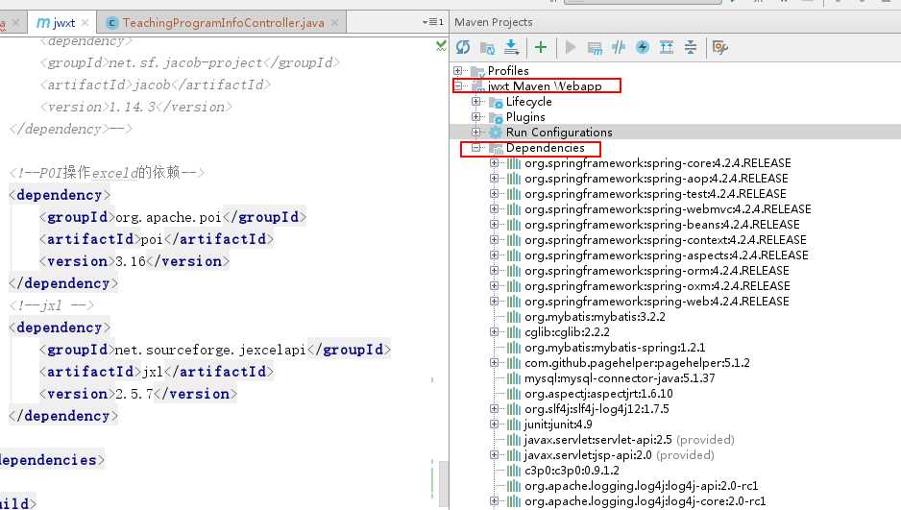Select aspectjrt:1.6.10 dependency
The height and width of the screenshot is (510, 901).
point(598,394)
